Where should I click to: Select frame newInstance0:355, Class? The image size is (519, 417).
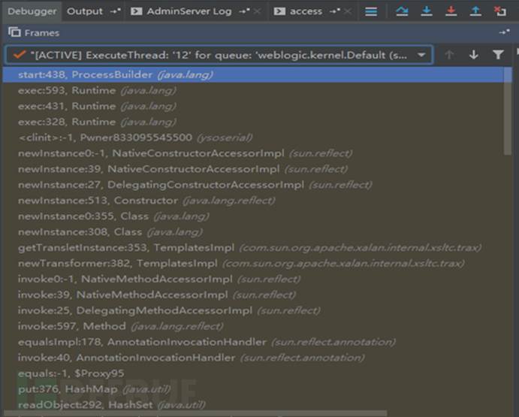point(253,216)
